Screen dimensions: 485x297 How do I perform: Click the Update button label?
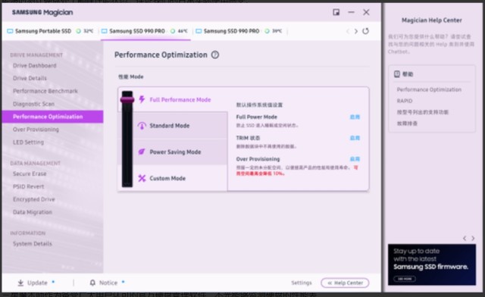point(37,283)
